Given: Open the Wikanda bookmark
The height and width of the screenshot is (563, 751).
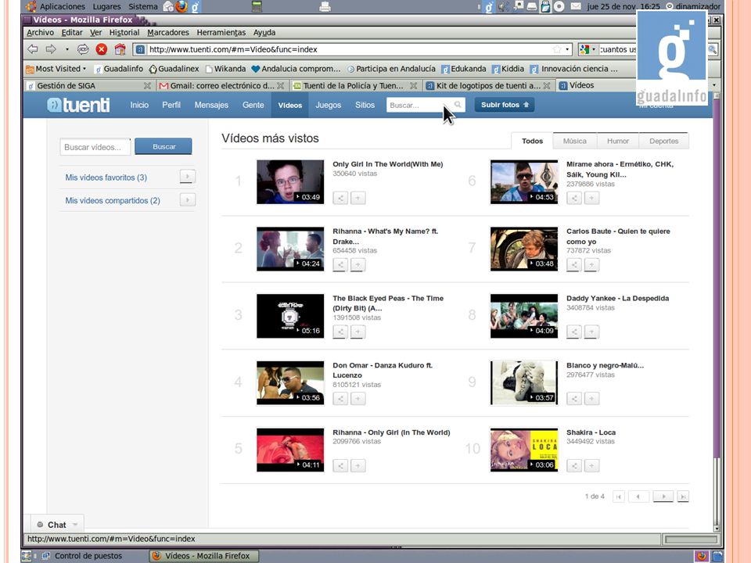Looking at the screenshot, I should 225,69.
